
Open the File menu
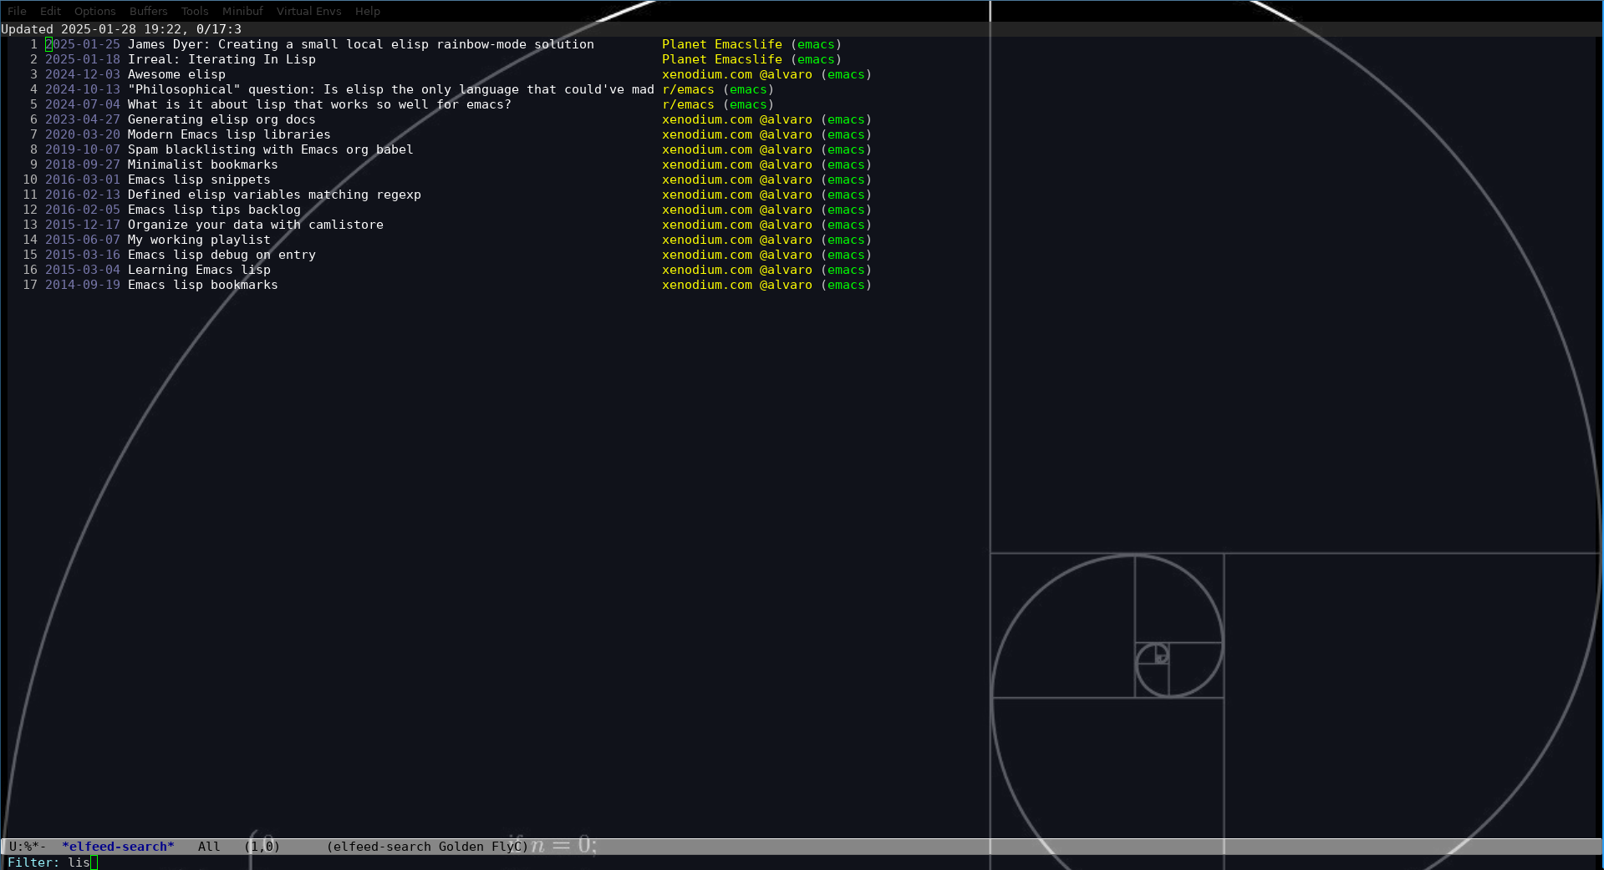tap(17, 11)
